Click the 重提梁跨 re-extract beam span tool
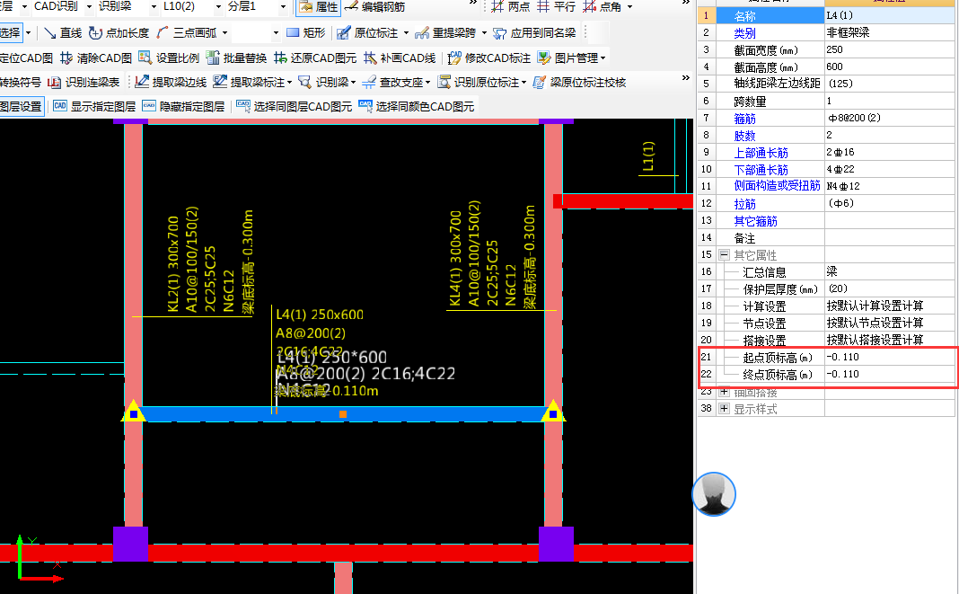Viewport: 959px width, 594px height. pos(445,32)
